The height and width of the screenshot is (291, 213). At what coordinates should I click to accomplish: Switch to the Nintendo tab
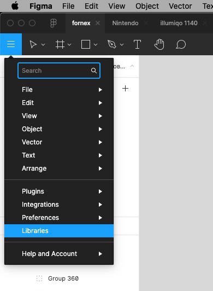pos(125,23)
